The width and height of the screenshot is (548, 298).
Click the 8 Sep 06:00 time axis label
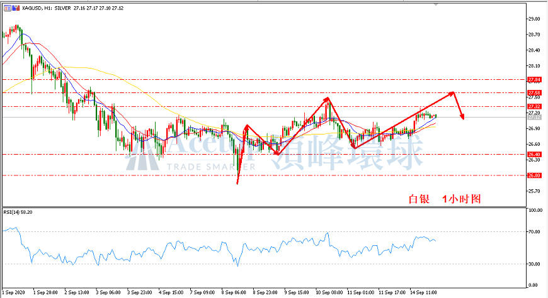[x=234, y=292]
